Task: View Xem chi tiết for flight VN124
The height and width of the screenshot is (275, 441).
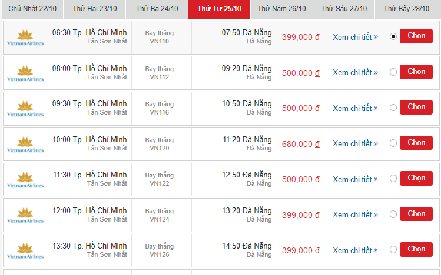Action: click(x=355, y=215)
